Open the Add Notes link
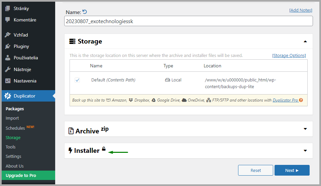 coord(301,10)
